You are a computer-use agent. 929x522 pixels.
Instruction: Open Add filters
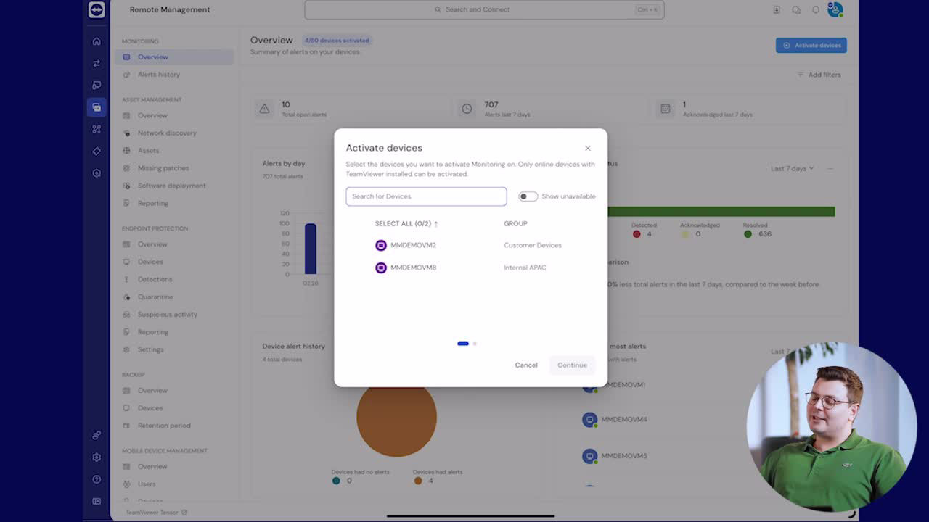point(819,75)
